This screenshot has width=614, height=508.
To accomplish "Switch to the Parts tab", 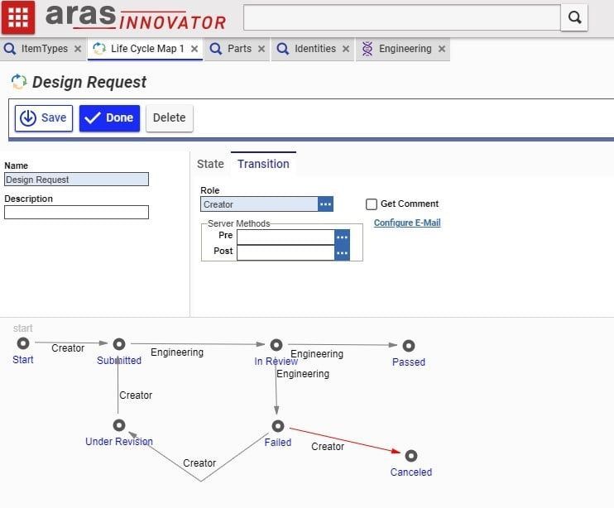I will (239, 49).
